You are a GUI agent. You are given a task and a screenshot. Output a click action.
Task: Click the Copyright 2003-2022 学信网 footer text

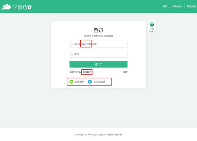pos(98,135)
